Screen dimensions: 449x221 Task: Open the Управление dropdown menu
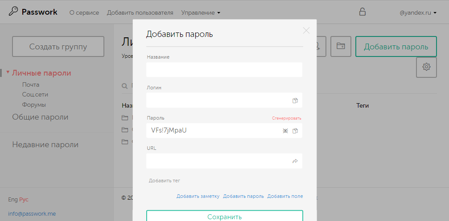201,12
